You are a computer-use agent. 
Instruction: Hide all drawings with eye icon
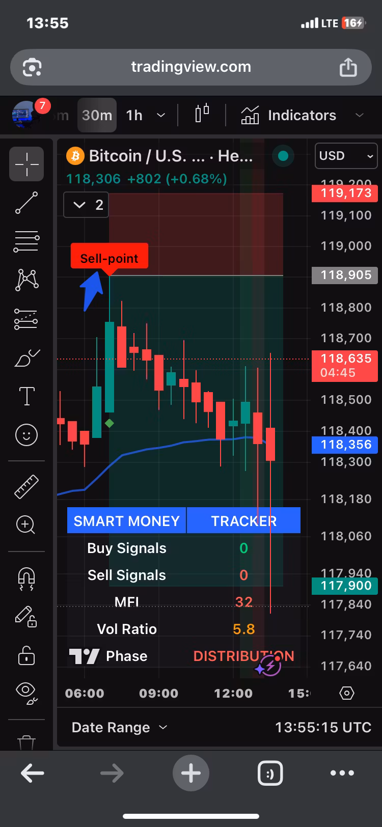[26, 693]
